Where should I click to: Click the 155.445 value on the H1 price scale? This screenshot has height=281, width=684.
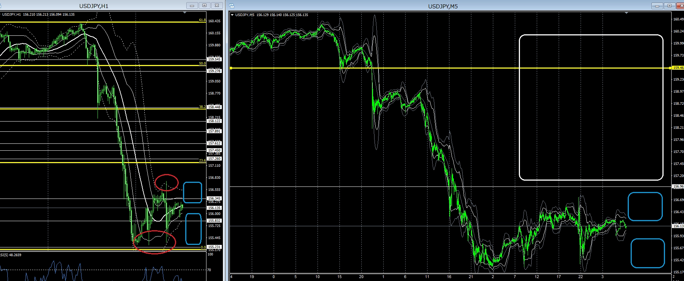click(x=214, y=238)
